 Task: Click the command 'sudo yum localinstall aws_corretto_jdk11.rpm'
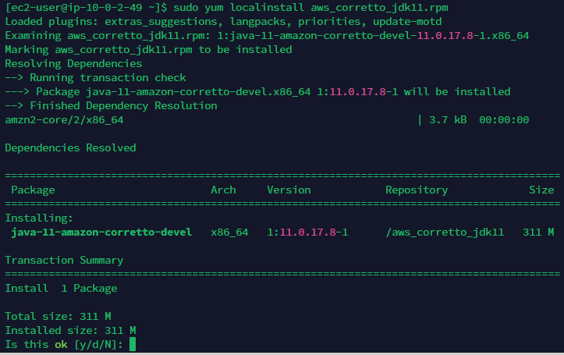pos(310,8)
